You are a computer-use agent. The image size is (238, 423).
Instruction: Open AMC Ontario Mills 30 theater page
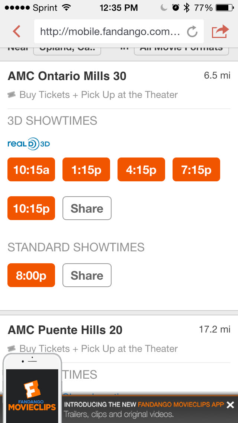click(67, 76)
